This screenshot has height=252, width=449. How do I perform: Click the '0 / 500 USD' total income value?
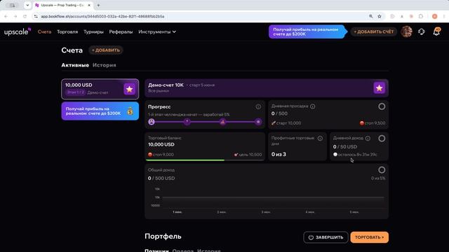pyautogui.click(x=161, y=178)
